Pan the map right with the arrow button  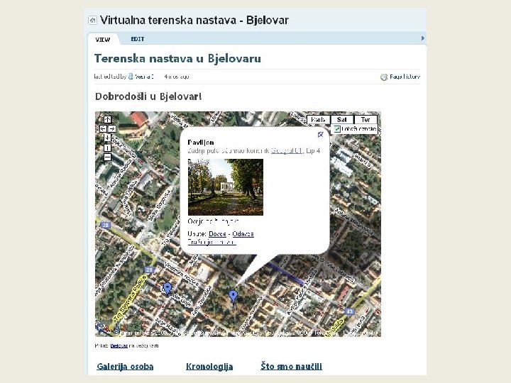tap(112, 128)
